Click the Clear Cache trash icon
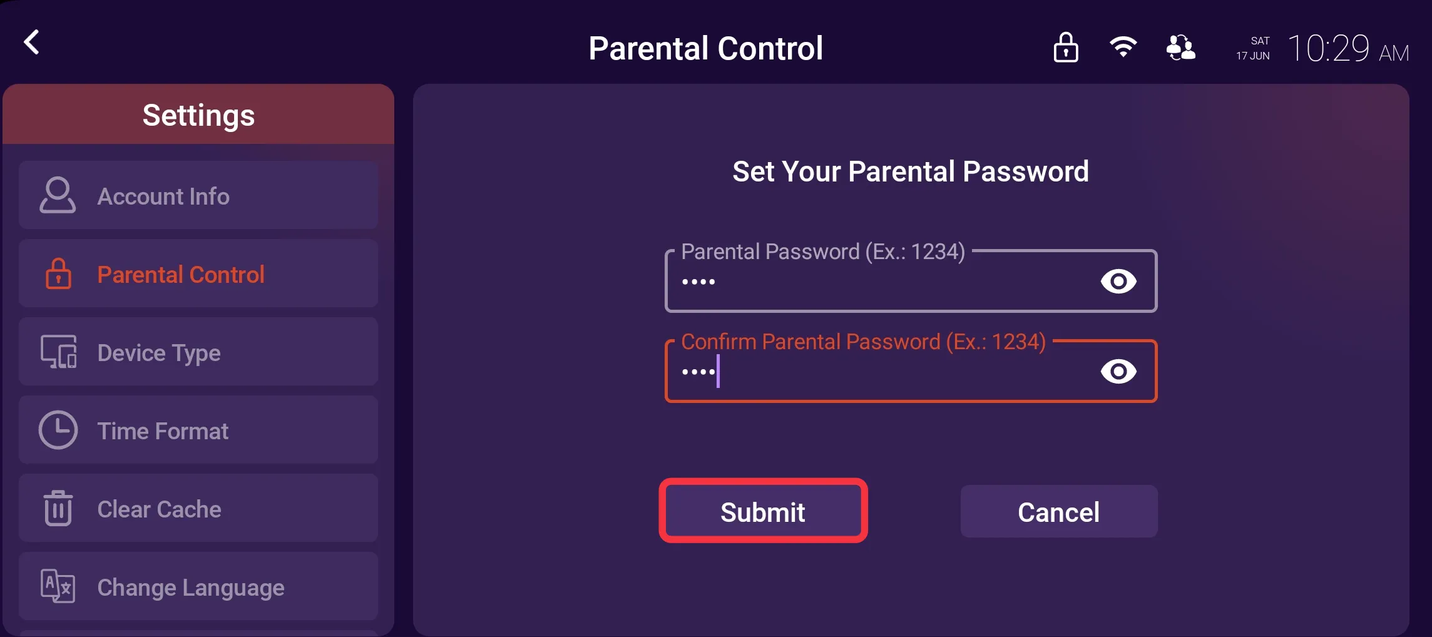The width and height of the screenshot is (1432, 637). (58, 508)
